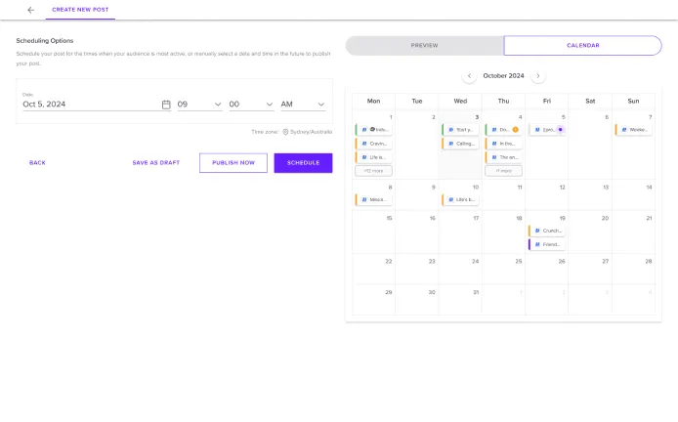Open the "Life is..." post on Oct 1
Screen dimensions: 678x422
coord(373,157)
